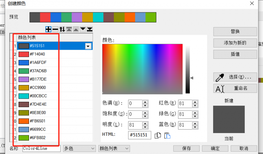Select color row #8E8E00
Screen dimensions: 263x154
55,113
